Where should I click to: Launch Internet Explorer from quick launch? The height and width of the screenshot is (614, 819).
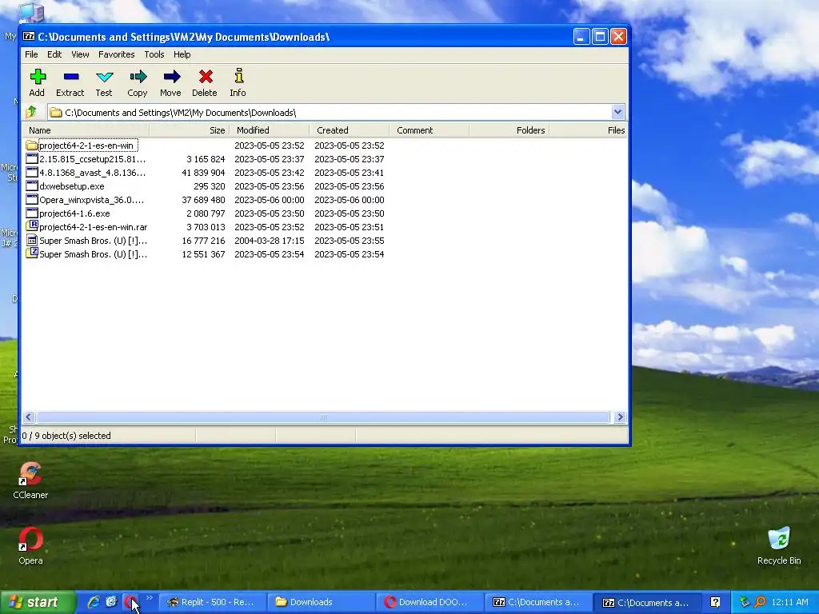click(x=94, y=602)
